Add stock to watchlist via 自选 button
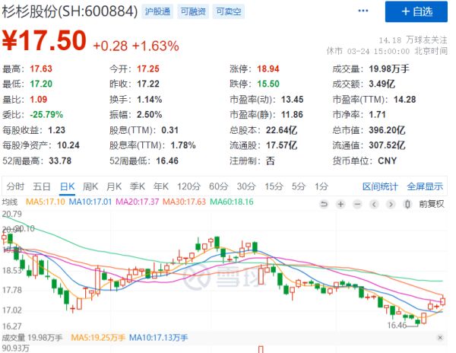 coord(413,12)
